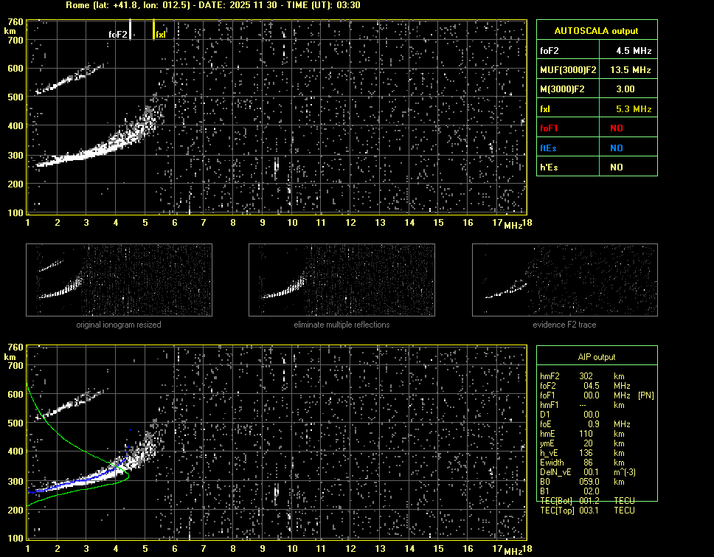
Task: Select the foF2 4.5 MHz value cell
Action: (x=627, y=51)
